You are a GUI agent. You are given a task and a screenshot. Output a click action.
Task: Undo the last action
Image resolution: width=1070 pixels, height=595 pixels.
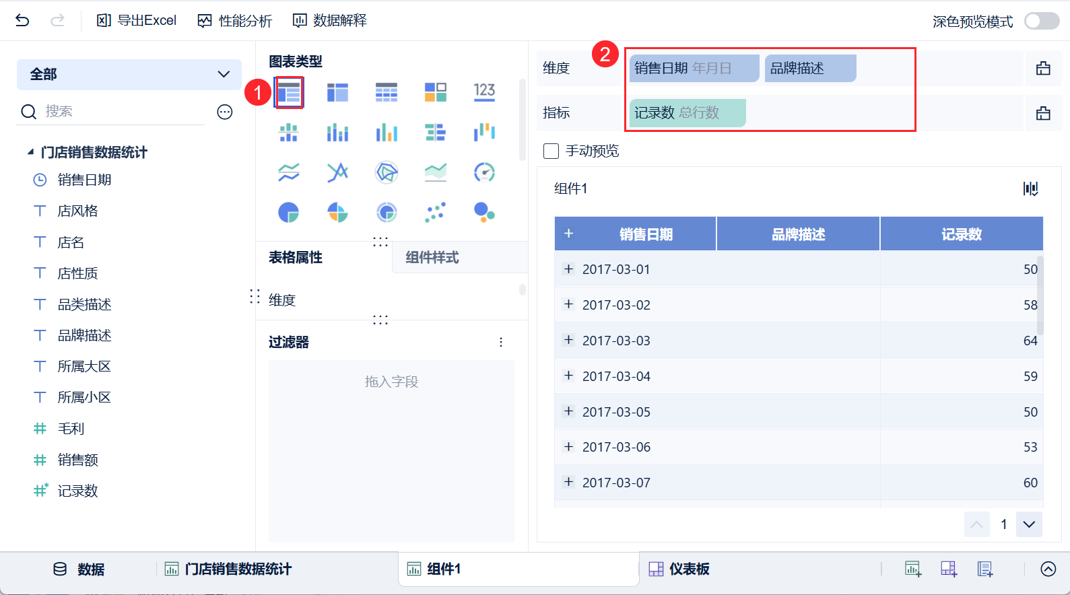22,20
